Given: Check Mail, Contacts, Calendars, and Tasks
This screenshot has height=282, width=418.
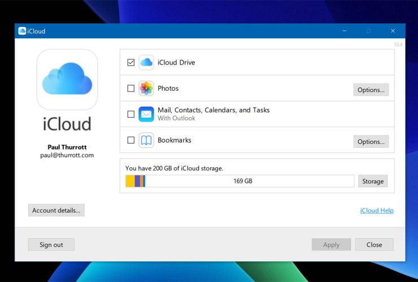Looking at the screenshot, I should click(x=131, y=114).
